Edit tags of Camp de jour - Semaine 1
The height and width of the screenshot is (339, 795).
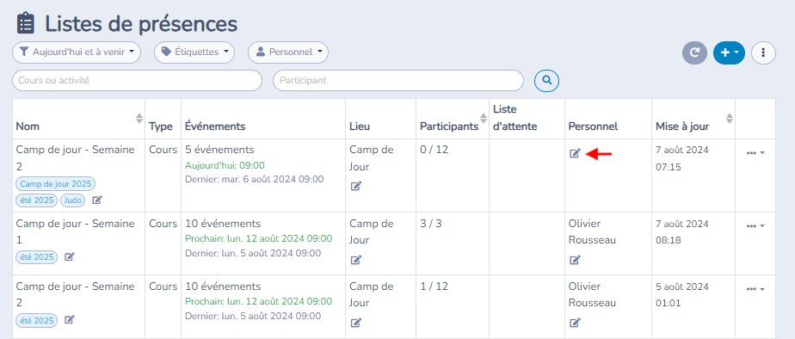70,257
